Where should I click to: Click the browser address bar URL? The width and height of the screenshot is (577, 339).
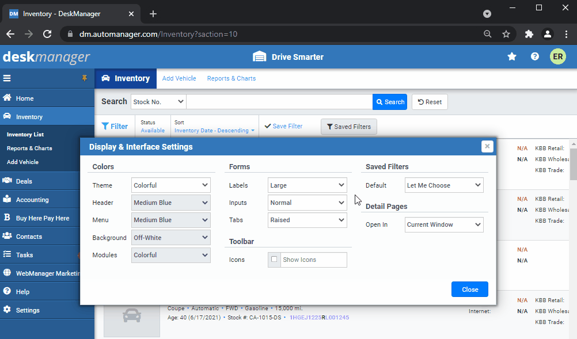point(158,34)
